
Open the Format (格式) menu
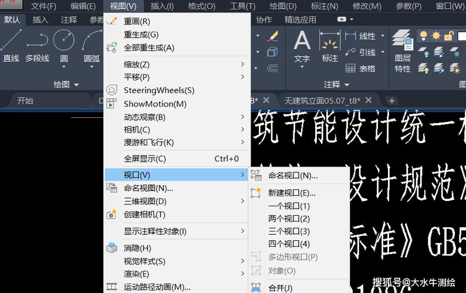pos(202,6)
